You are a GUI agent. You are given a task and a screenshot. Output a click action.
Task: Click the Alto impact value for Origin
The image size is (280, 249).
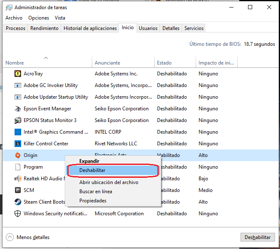(203, 155)
